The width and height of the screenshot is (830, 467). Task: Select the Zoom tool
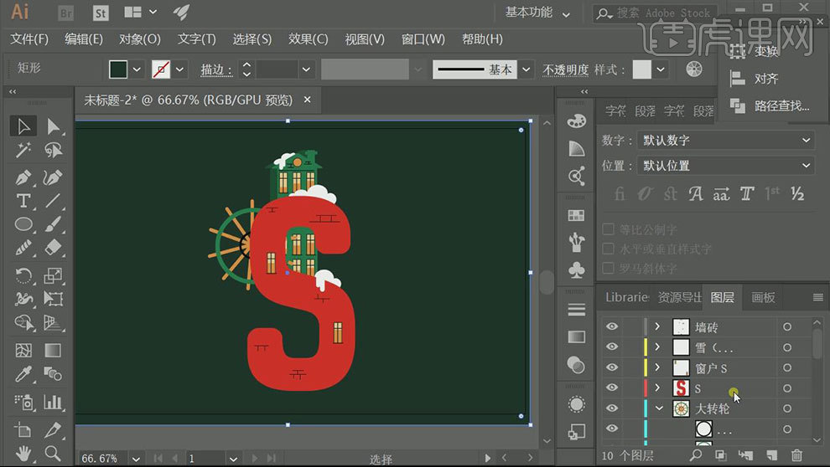click(53, 454)
